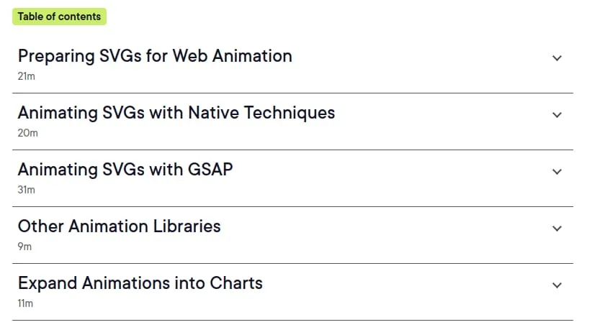The height and width of the screenshot is (335, 592).
Task: Click the divider line below the GSAP section
Action: click(x=292, y=206)
